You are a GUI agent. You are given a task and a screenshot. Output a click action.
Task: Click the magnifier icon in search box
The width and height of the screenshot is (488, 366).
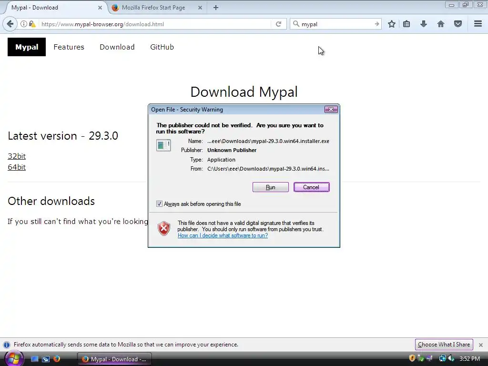296,24
